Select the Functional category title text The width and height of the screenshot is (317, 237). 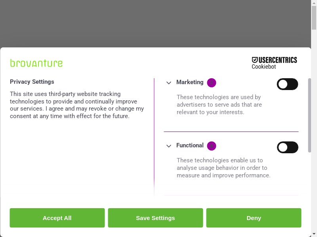point(190,145)
